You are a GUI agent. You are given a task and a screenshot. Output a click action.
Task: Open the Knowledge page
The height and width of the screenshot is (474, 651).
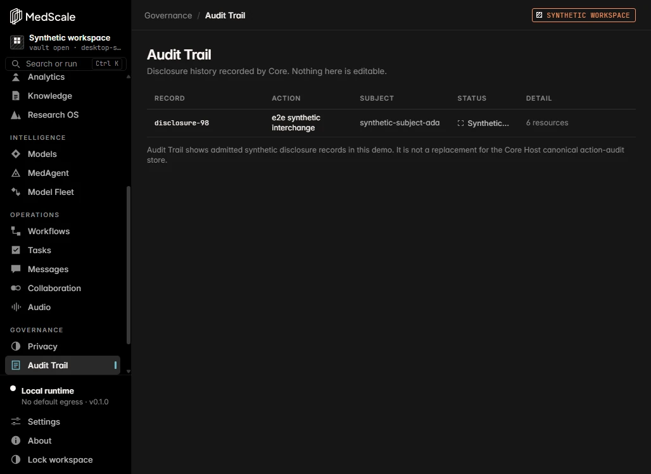click(62, 96)
